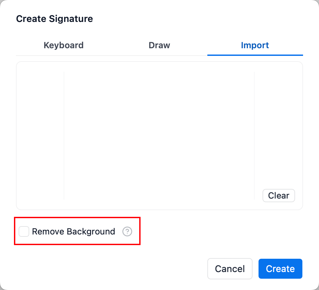This screenshot has height=290, width=319.
Task: Open the Draw tab
Action: tap(159, 45)
